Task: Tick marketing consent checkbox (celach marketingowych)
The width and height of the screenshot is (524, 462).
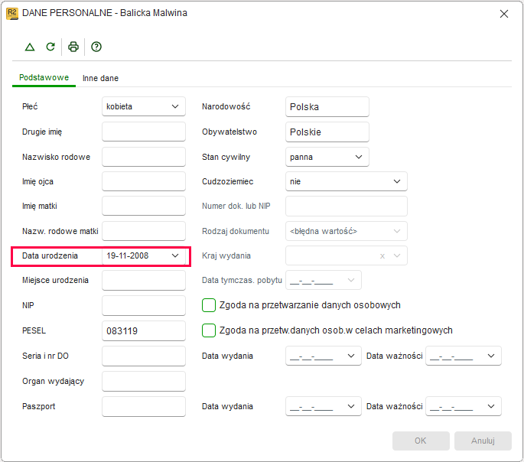Action: coord(209,330)
